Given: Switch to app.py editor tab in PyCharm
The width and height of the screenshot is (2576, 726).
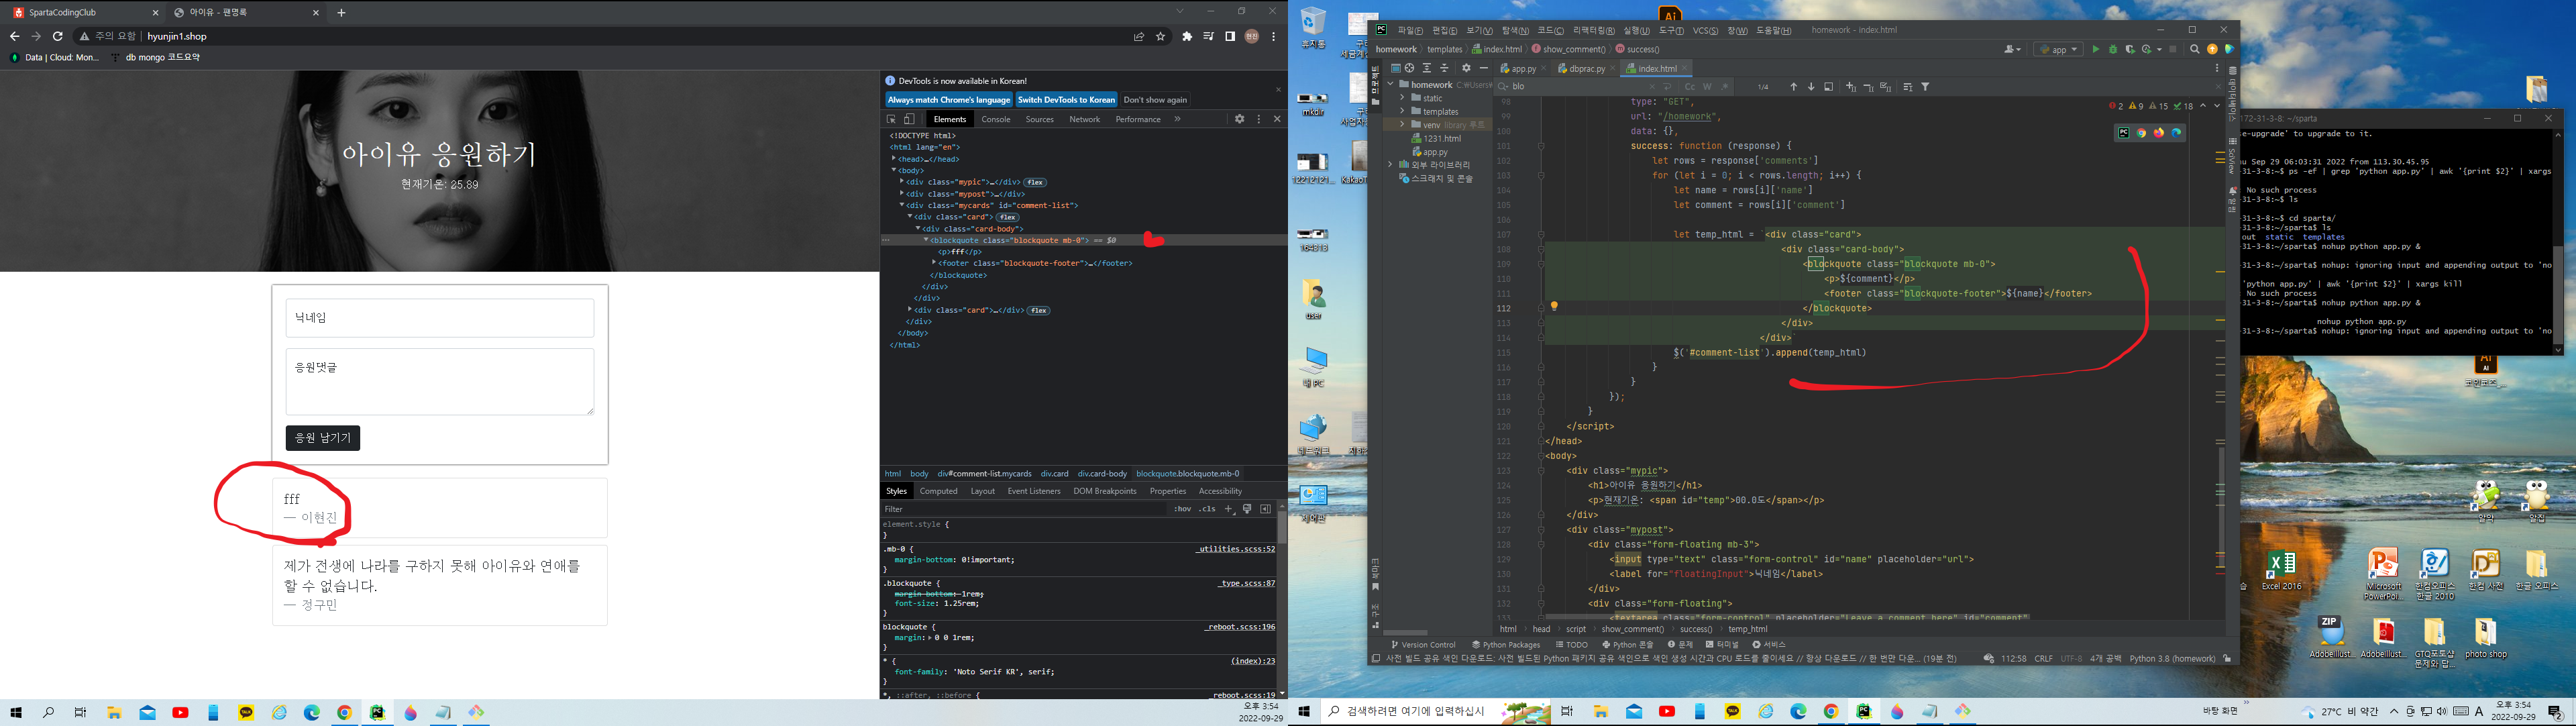Looking at the screenshot, I should pos(1522,68).
